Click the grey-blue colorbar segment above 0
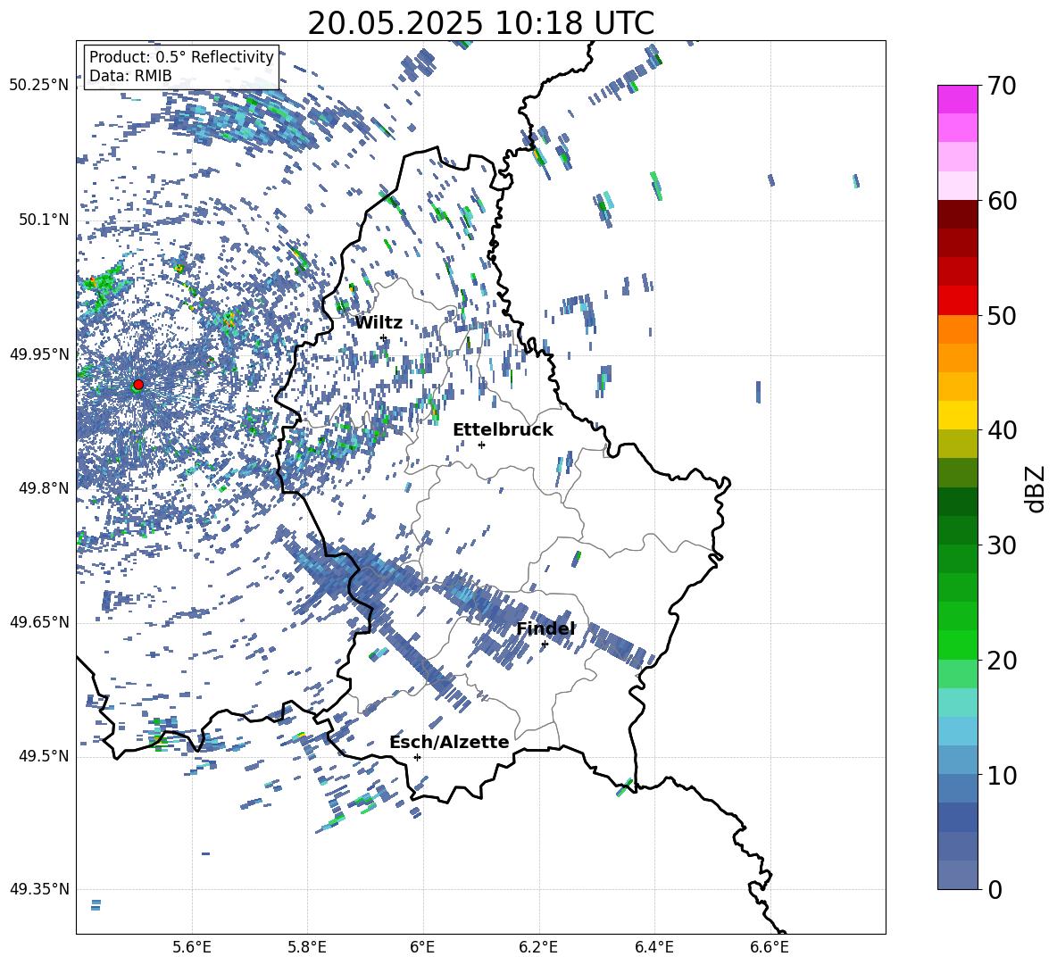The image size is (1057, 965). coord(957,875)
